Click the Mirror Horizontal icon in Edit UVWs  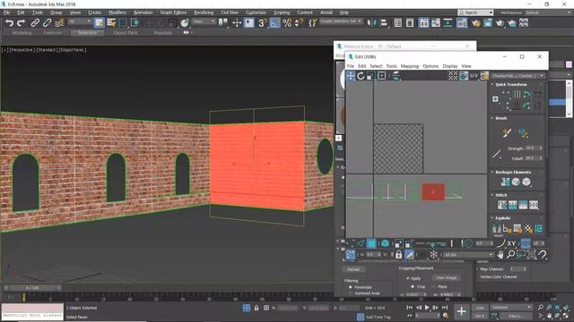pos(396,75)
